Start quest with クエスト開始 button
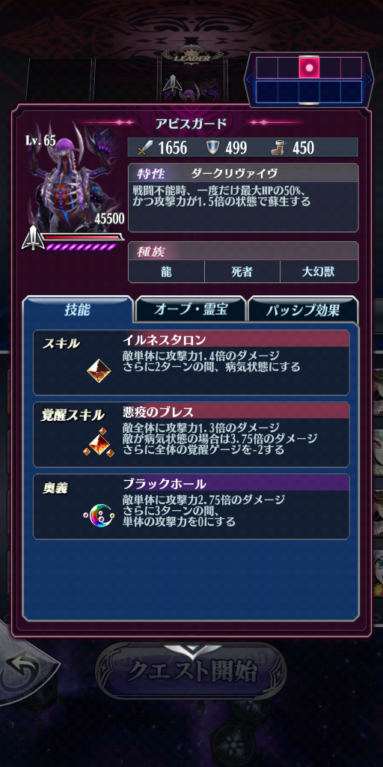This screenshot has height=767, width=383. pyautogui.click(x=191, y=672)
